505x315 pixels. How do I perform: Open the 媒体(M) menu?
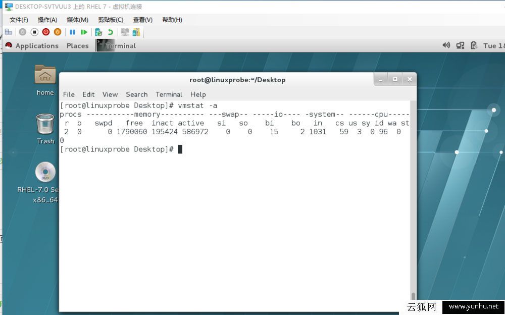click(x=76, y=20)
